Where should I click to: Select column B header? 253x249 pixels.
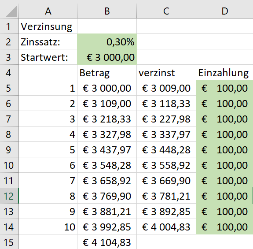point(107,11)
